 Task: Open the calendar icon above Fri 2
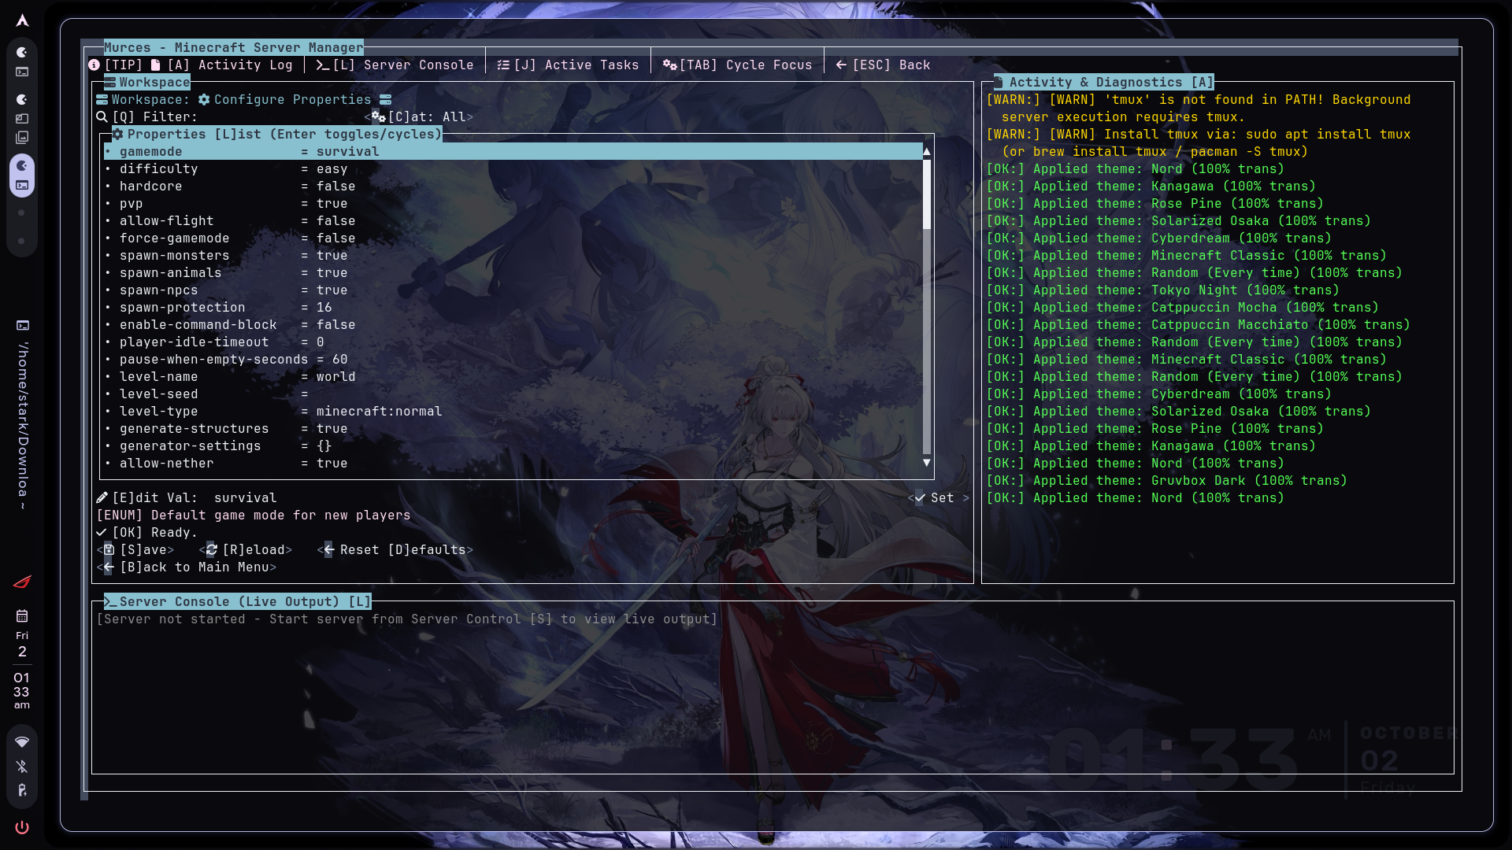(x=22, y=615)
